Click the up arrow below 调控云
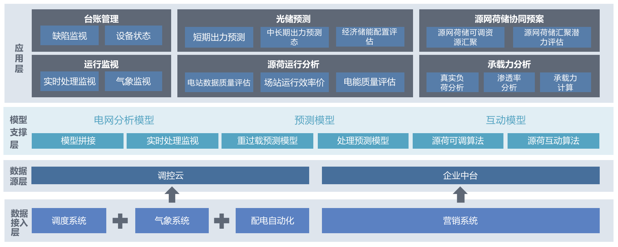The height and width of the screenshot is (247, 618). pos(172,195)
